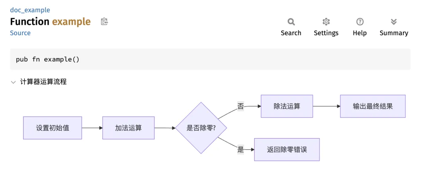The height and width of the screenshot is (180, 423).
Task: Click the copy item path icon
Action: click(104, 22)
